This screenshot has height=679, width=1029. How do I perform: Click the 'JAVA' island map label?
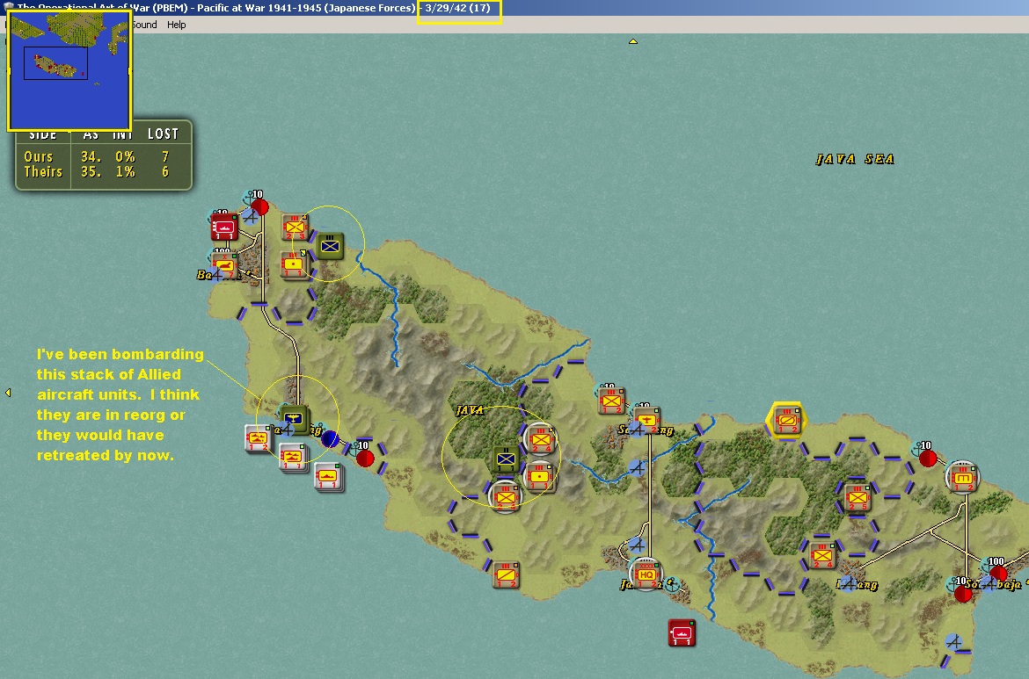pos(470,410)
